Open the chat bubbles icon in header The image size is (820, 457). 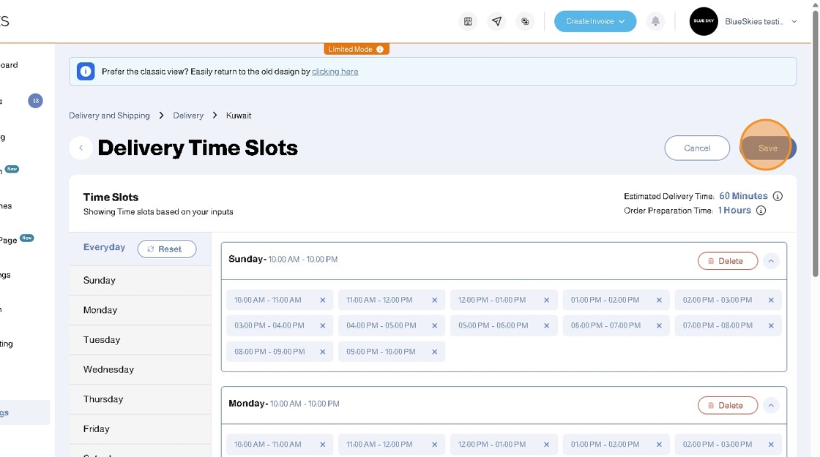524,21
